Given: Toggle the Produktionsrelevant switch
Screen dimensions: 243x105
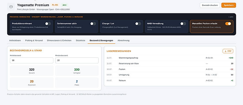Looking at the screenshot, I should pyautogui.click(x=48, y=23).
